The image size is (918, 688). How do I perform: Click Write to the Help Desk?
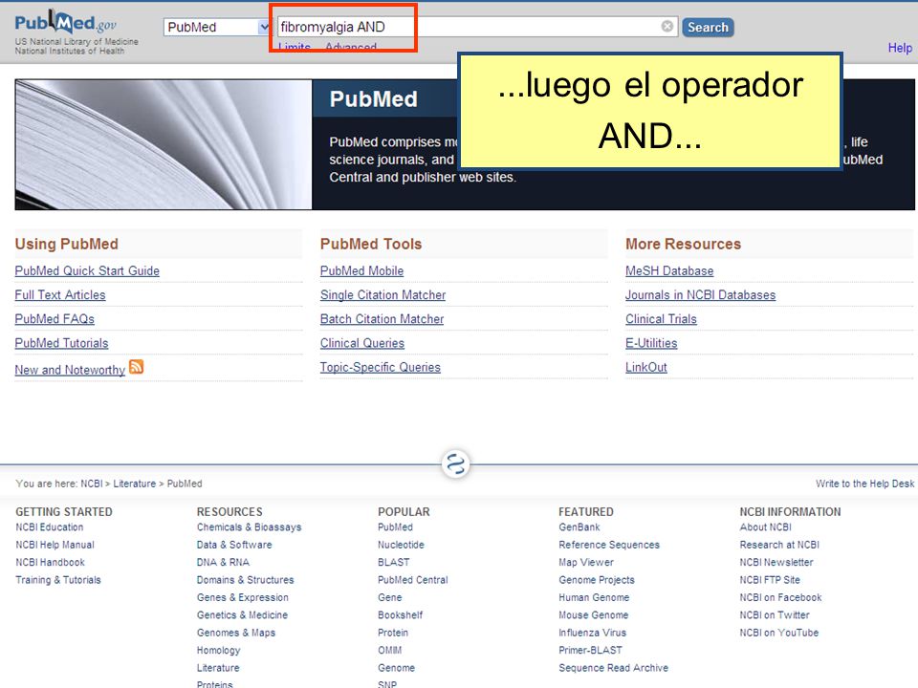point(864,484)
